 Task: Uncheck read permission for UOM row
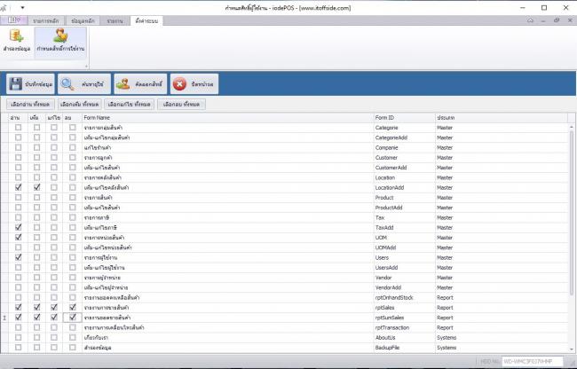point(18,238)
